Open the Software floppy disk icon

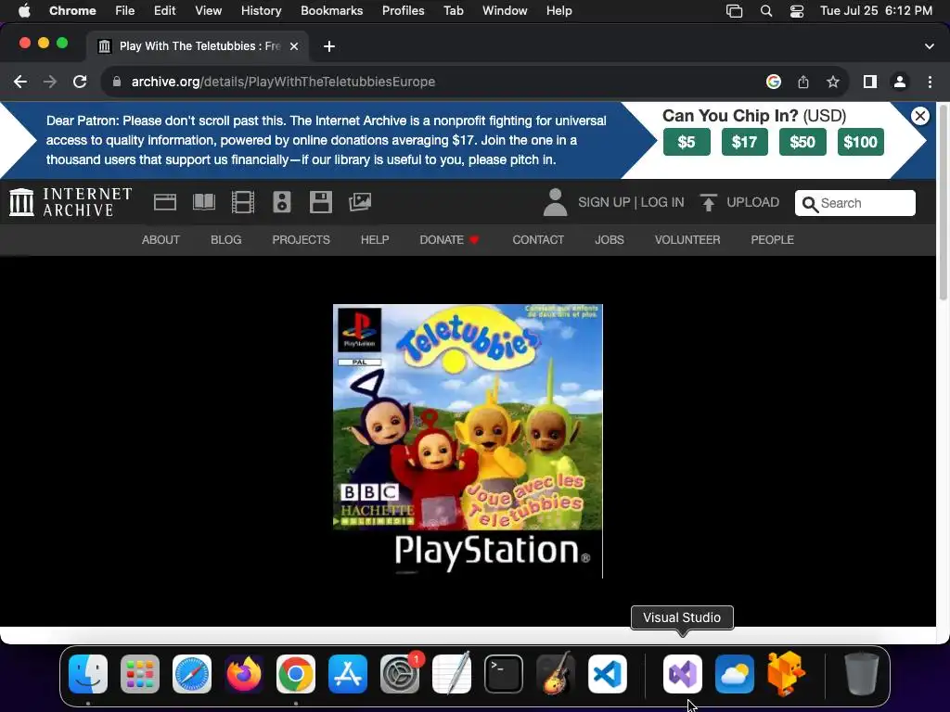pyautogui.click(x=320, y=202)
